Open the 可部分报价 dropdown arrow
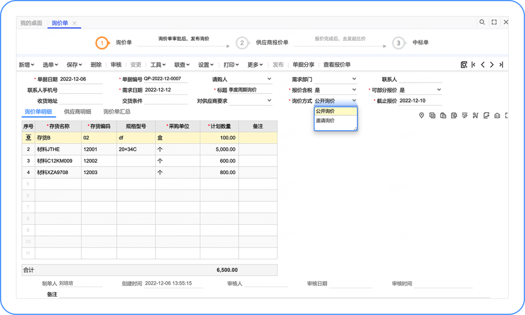525x315 pixels. pyautogui.click(x=439, y=90)
